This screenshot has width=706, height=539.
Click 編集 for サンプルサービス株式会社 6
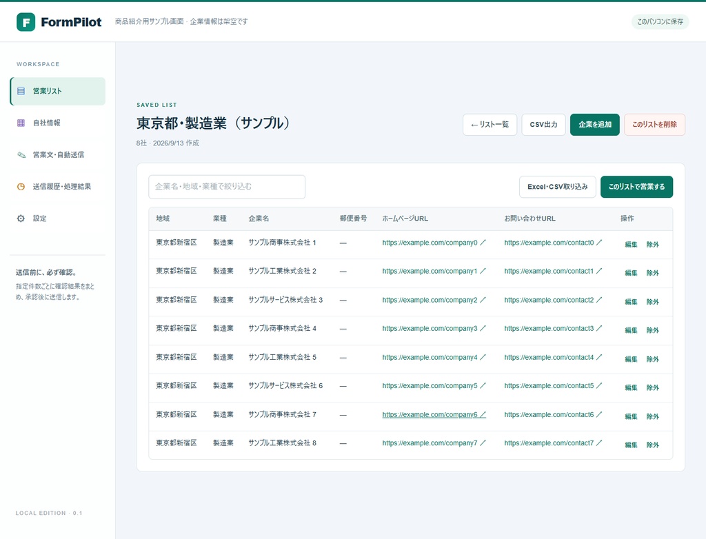[631, 387]
